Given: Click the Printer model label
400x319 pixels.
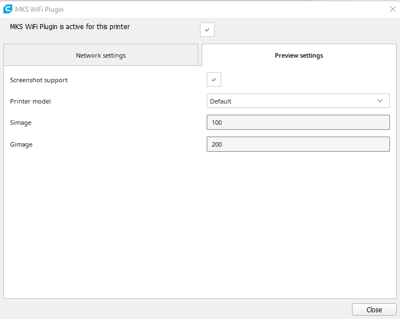Looking at the screenshot, I should (x=30, y=101).
